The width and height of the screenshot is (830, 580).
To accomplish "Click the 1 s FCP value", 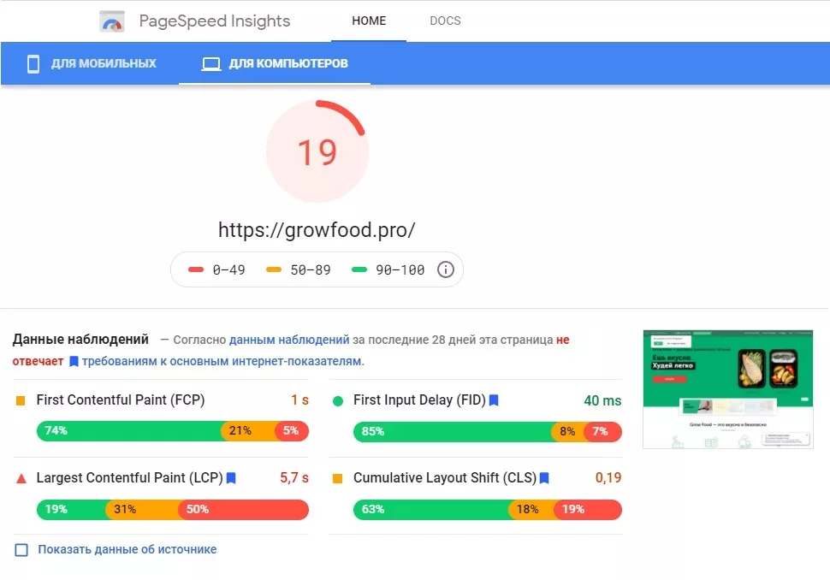I will pyautogui.click(x=299, y=400).
